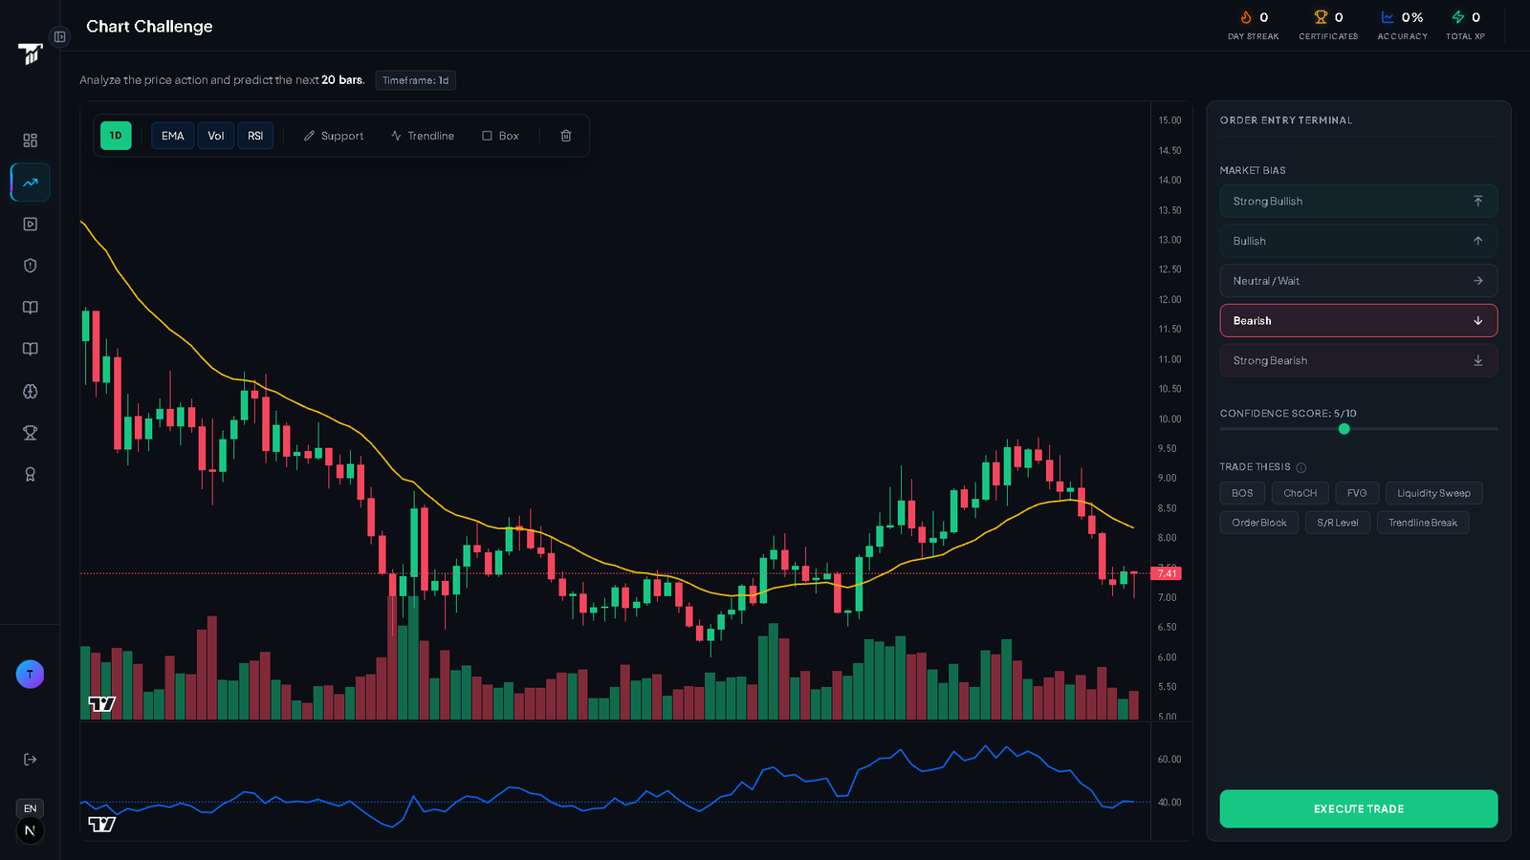The image size is (1530, 860).
Task: Click the N circle icon at bottom
Action: pos(30,831)
